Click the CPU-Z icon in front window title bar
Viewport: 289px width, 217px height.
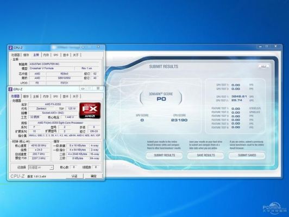(x=10, y=90)
